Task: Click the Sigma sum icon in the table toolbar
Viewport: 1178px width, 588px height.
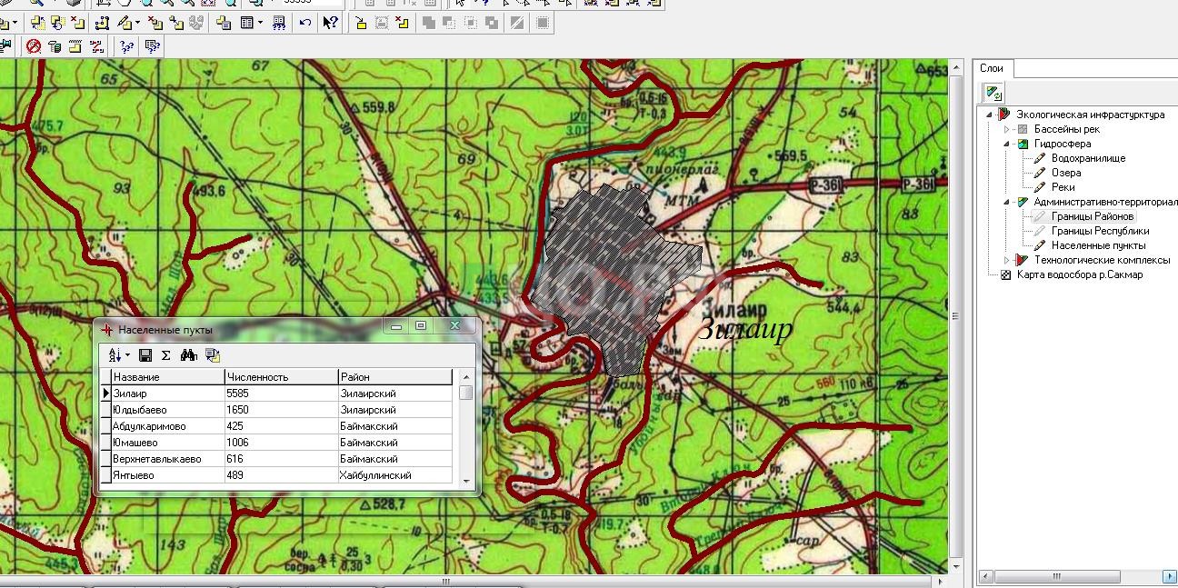Action: pos(165,355)
